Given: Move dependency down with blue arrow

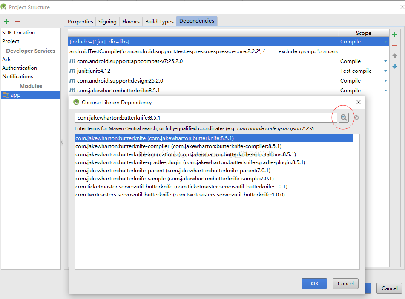Looking at the screenshot, I should pyautogui.click(x=395, y=66).
